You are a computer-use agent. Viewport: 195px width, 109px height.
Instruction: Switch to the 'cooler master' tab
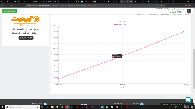tap(100, 2)
